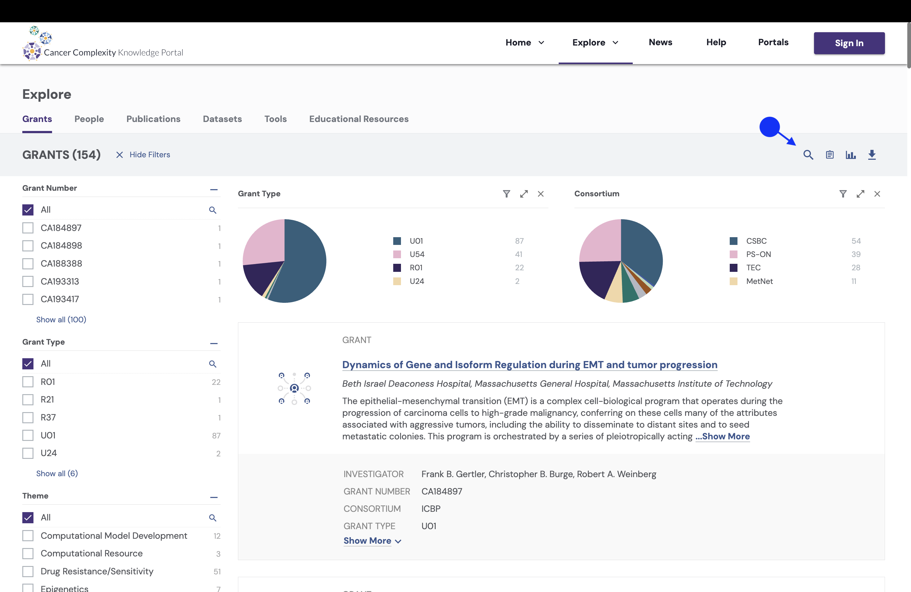Search within Grant Number filter values

pyautogui.click(x=213, y=210)
